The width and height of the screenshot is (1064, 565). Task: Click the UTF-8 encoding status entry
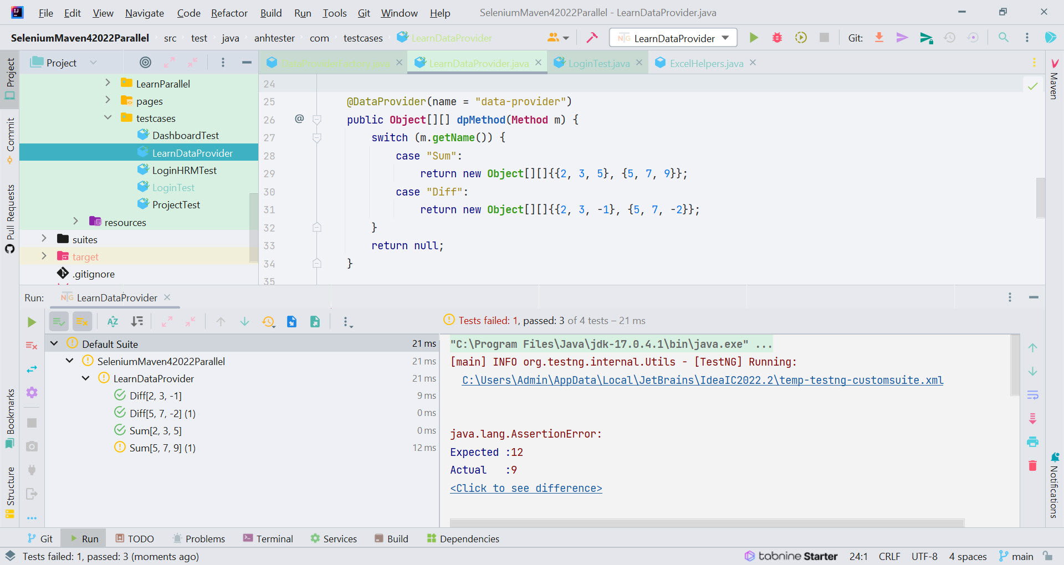tap(924, 556)
